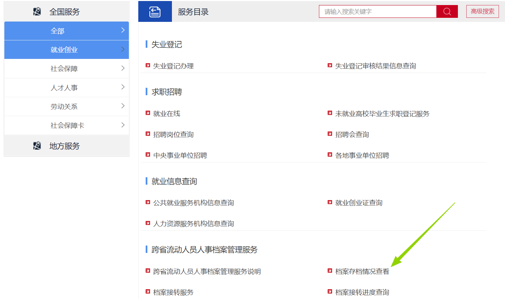Click the map icon beside 全国服务
Screen dimensions: 505x299
37,12
